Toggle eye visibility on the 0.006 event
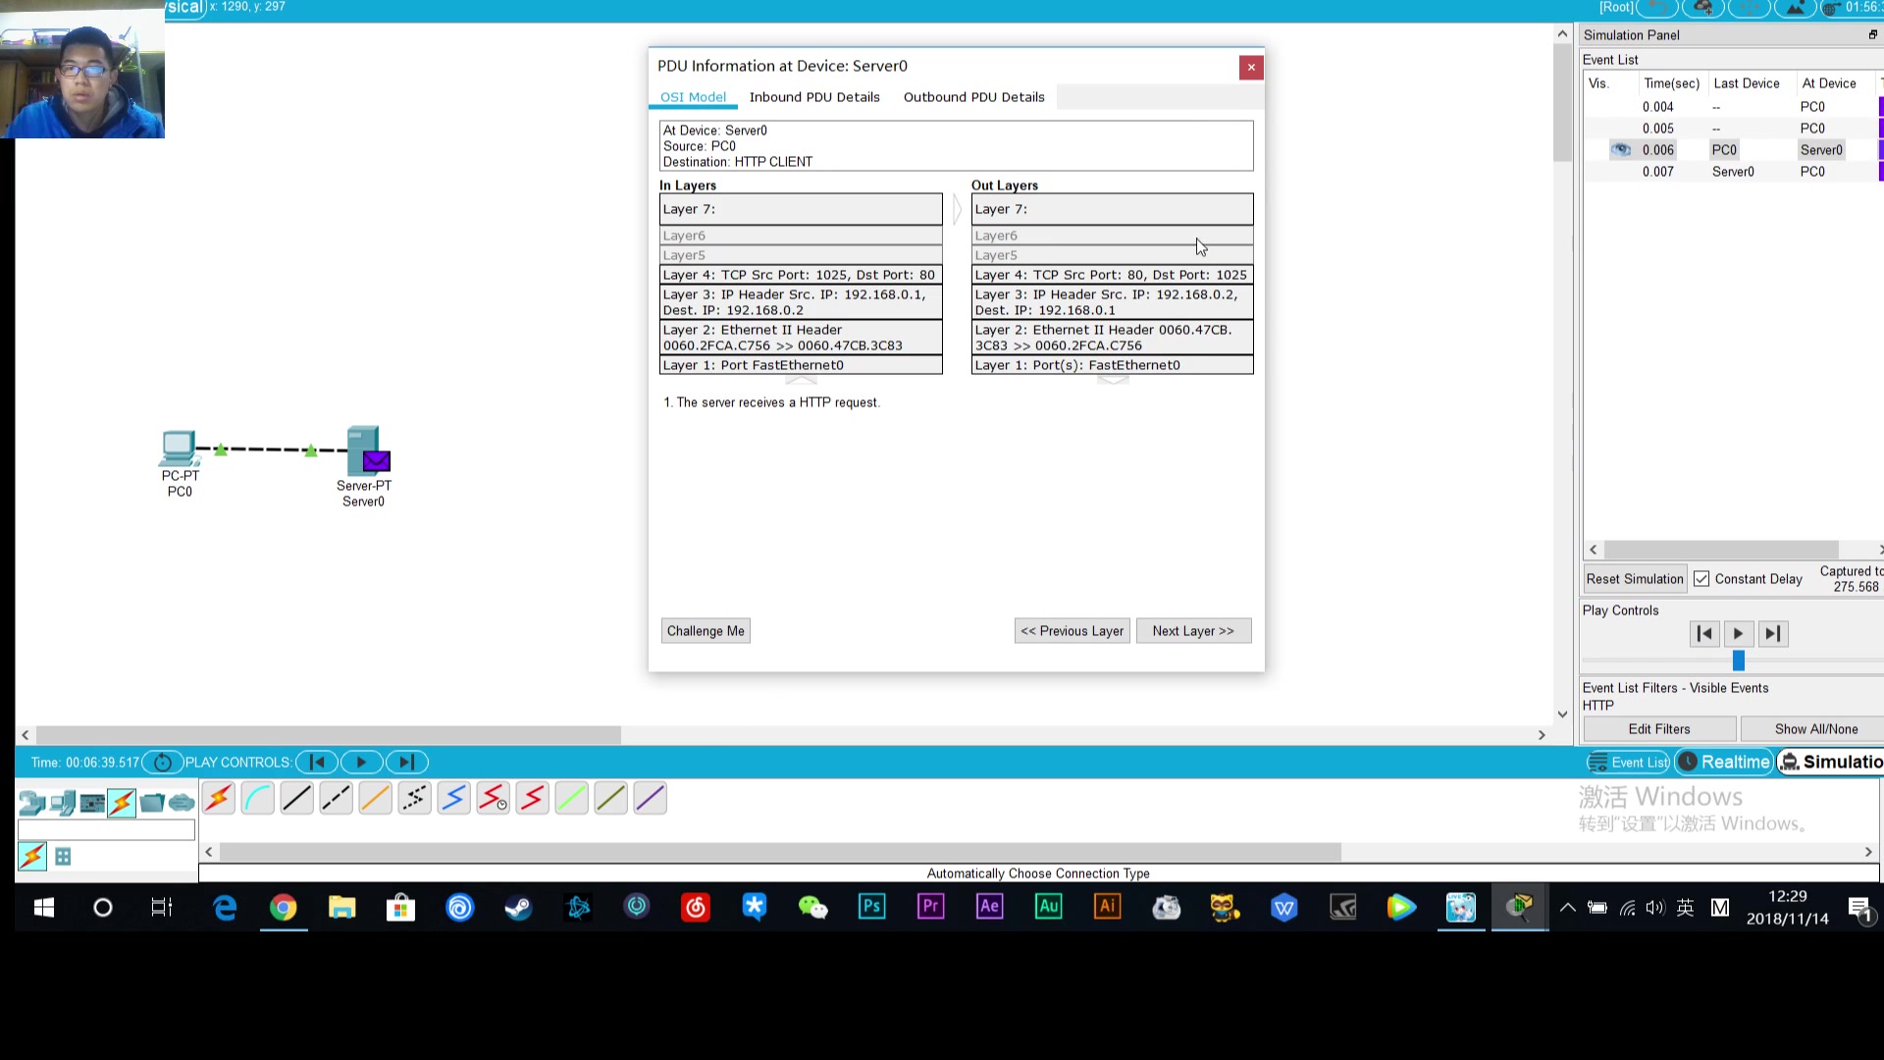The image size is (1884, 1060). point(1621,150)
